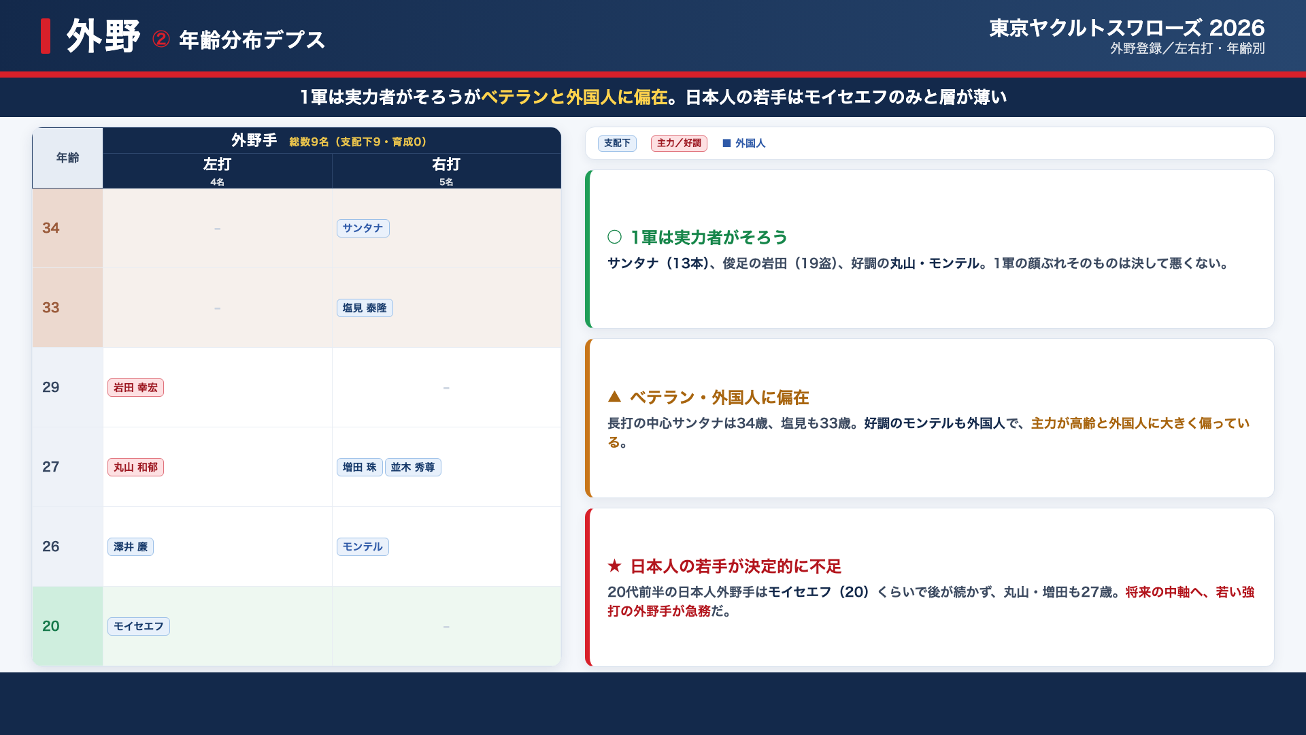Select the 丸山 和郁 player tag
This screenshot has height=735, width=1306.
point(135,467)
